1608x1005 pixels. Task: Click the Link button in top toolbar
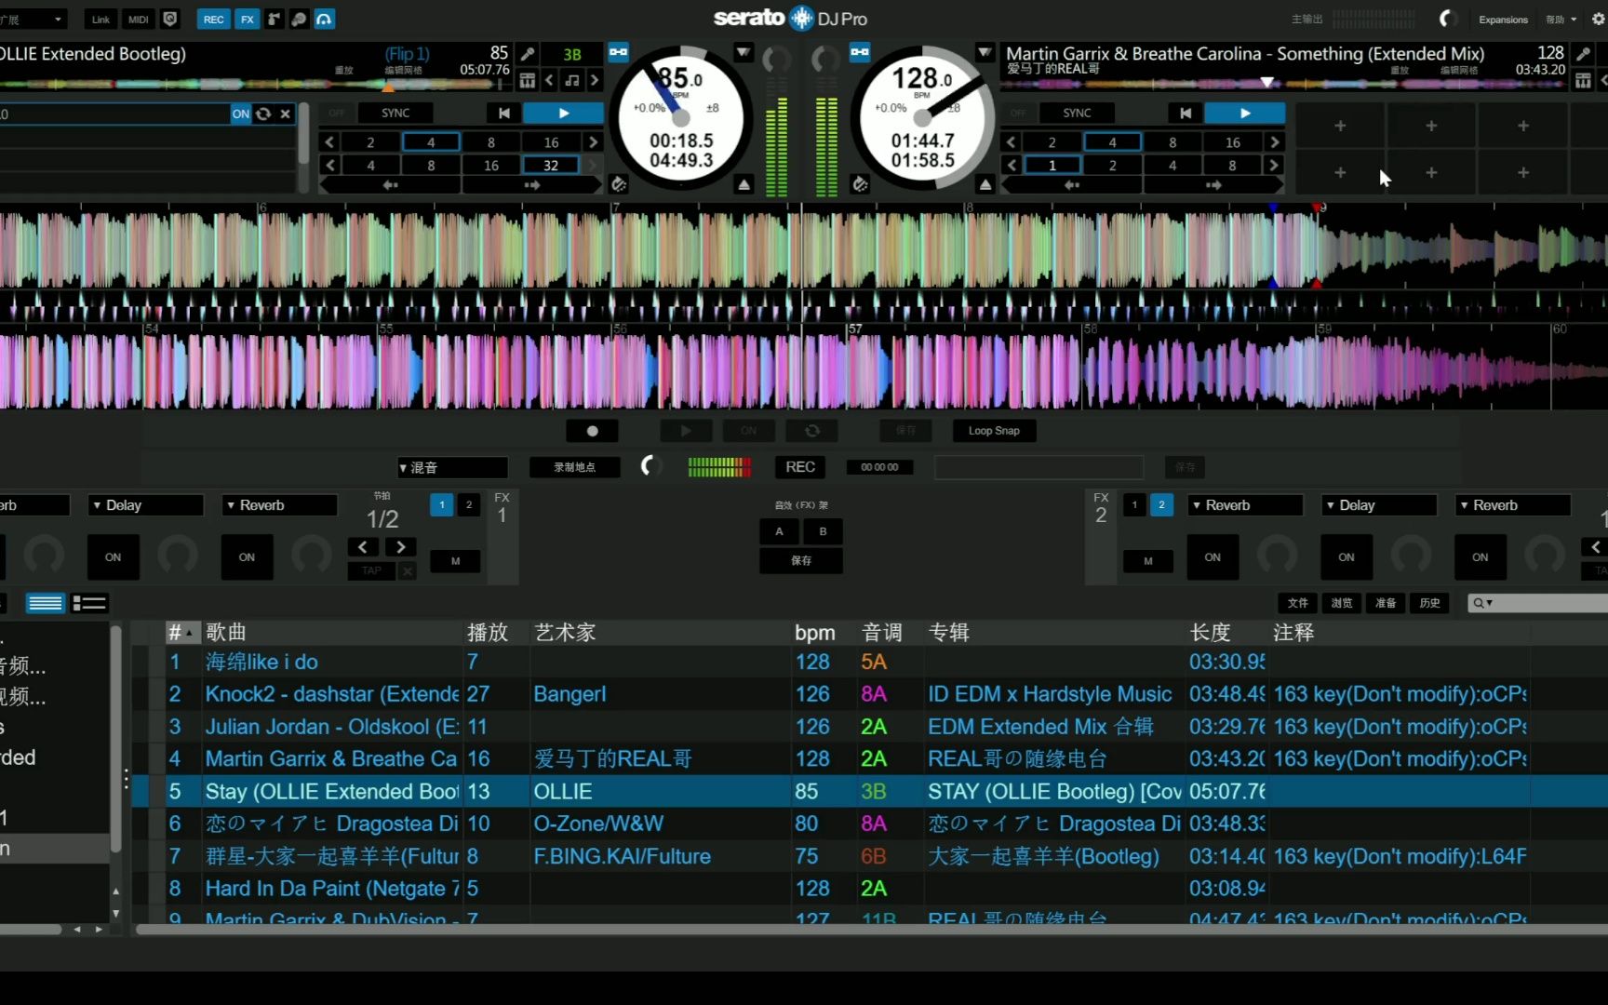[100, 19]
